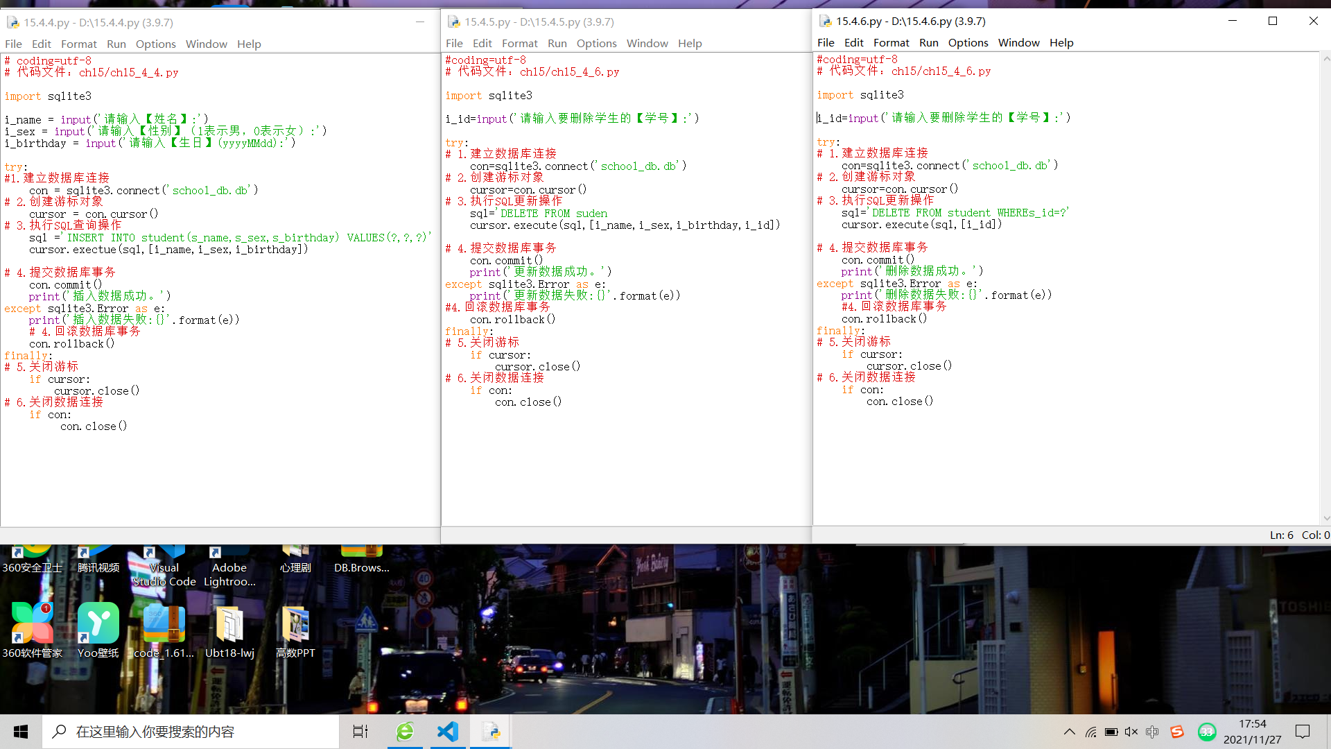Open Run menu in 15.4.6.py window

(928, 43)
